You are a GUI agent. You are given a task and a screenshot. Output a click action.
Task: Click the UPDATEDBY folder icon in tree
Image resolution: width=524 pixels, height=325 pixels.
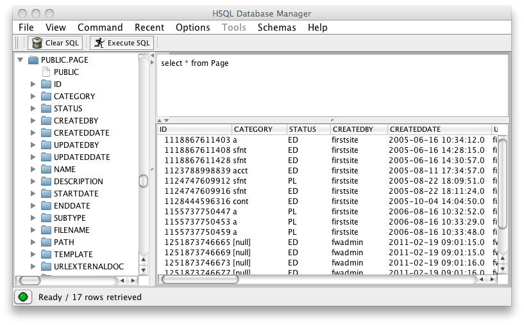click(x=46, y=145)
